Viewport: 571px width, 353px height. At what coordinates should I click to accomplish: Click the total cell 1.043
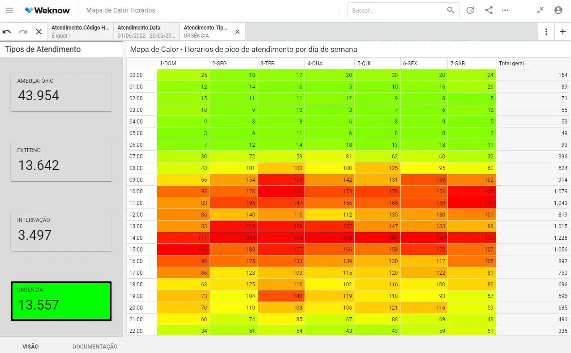point(533,203)
